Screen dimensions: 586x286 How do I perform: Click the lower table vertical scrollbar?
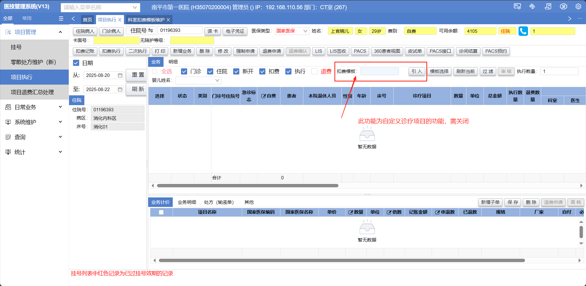pos(581,232)
